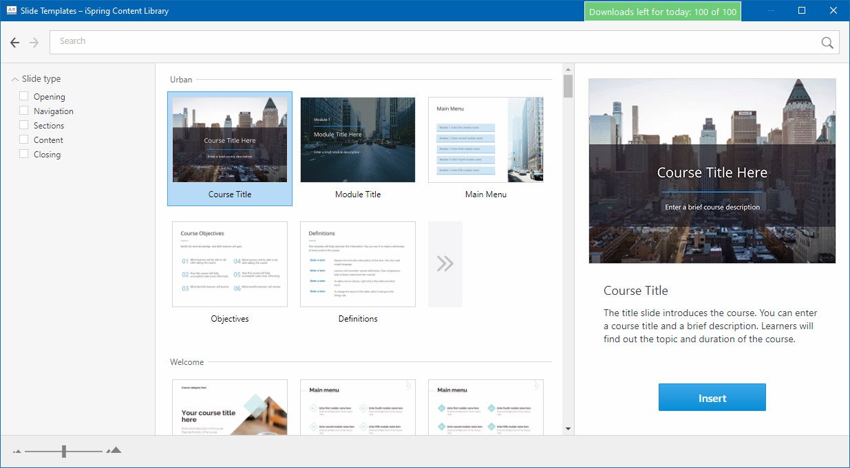The width and height of the screenshot is (850, 468).
Task: Enable the Opening slide type checkbox
Action: point(24,96)
